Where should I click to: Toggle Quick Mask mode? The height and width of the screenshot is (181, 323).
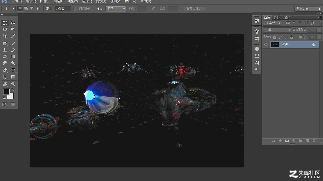5,104
